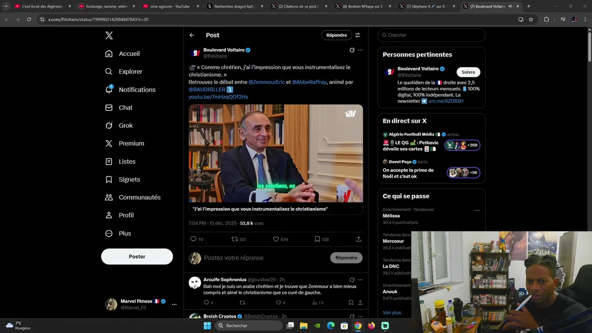Open Grok in sidebar
This screenshot has height=333, width=592.
click(x=119, y=125)
